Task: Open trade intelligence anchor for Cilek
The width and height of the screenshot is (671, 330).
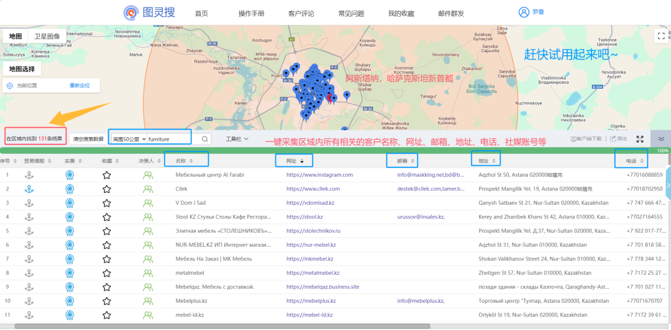Action: click(x=29, y=189)
